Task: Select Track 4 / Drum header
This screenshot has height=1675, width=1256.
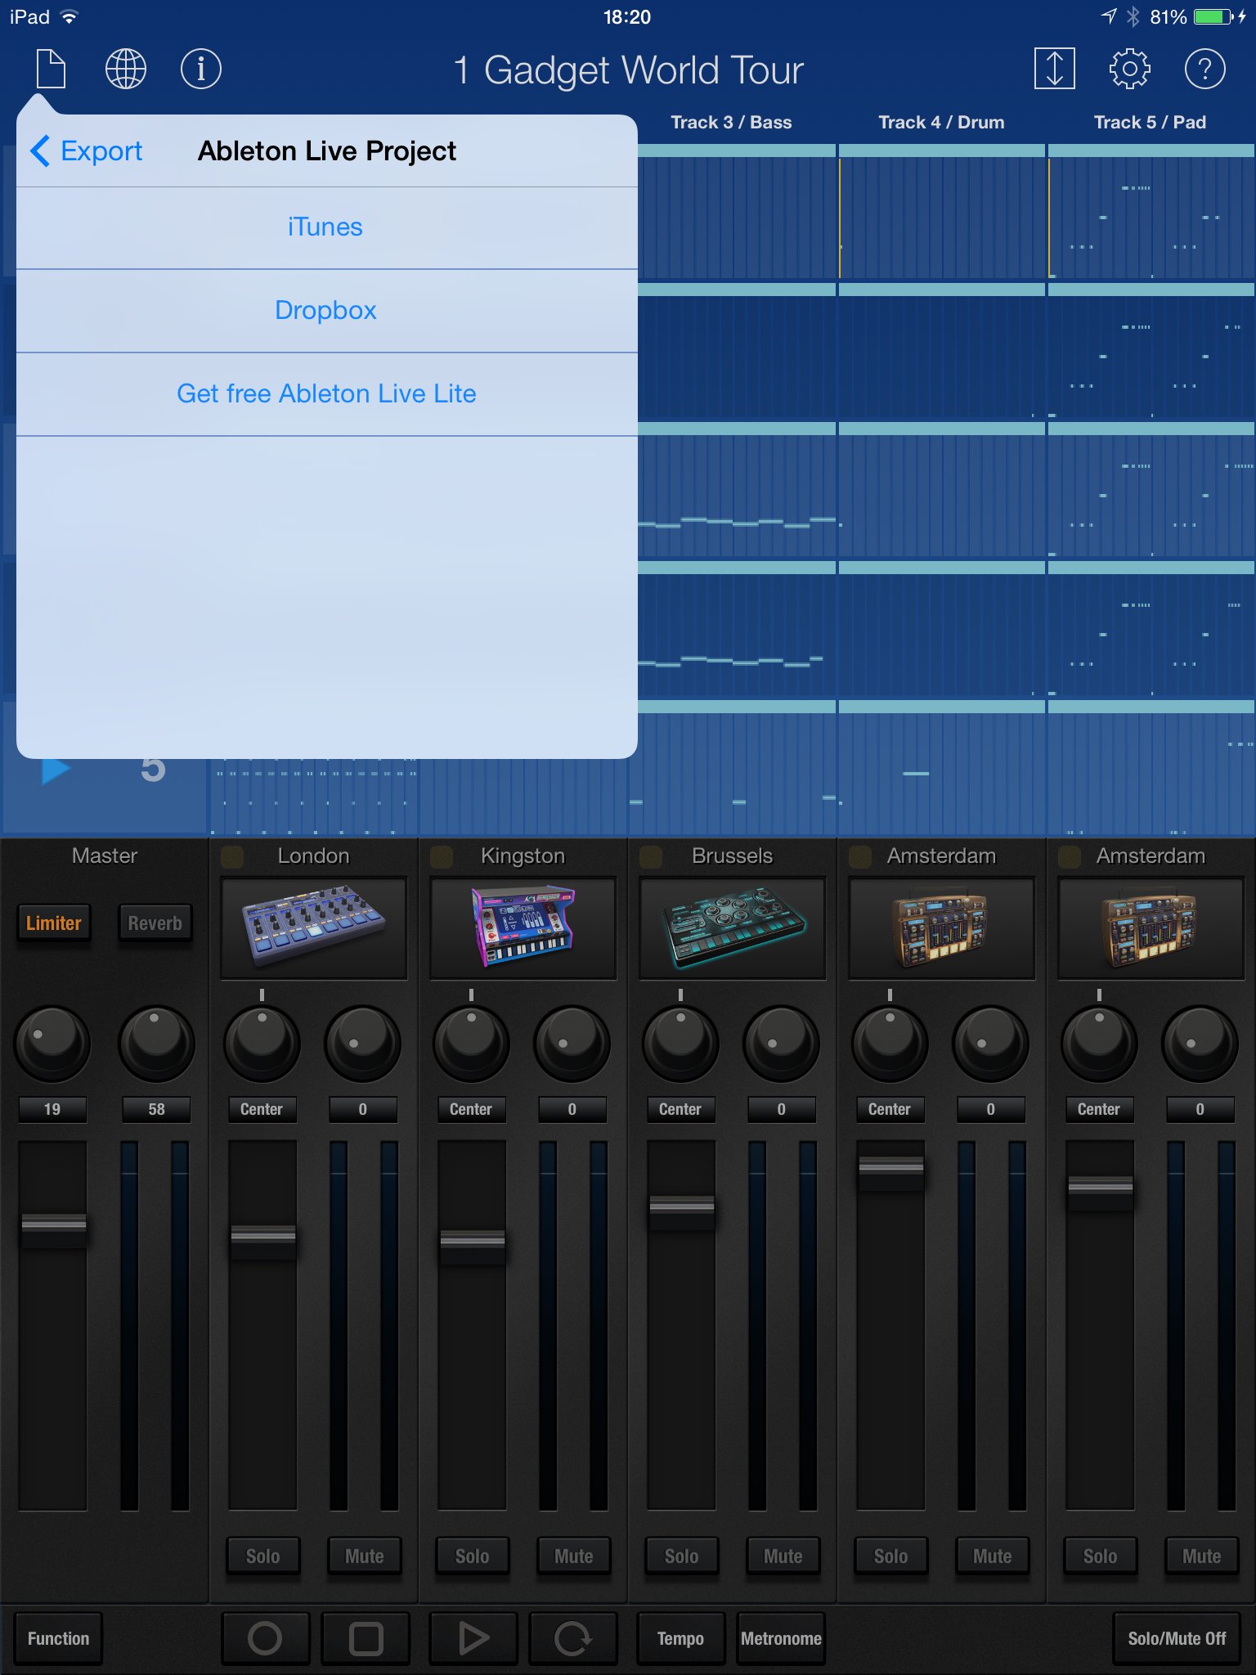Action: pos(941,123)
